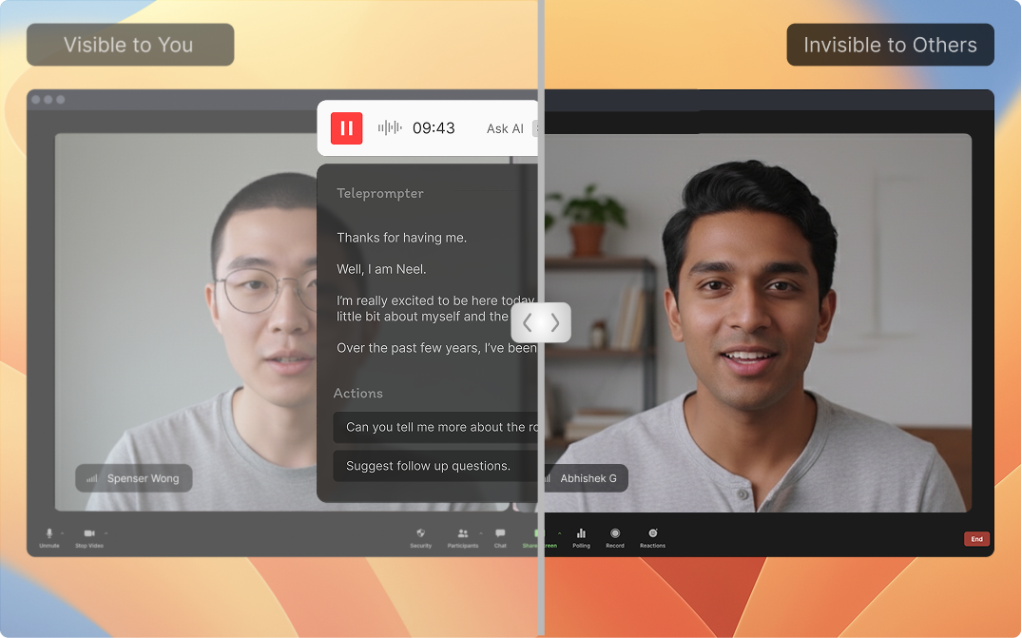
Task: Click the Teleprompter heading
Action: tap(380, 193)
